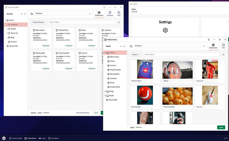Expand Design folder in Media tree
This screenshot has height=141, width=229.
[x=105, y=91]
